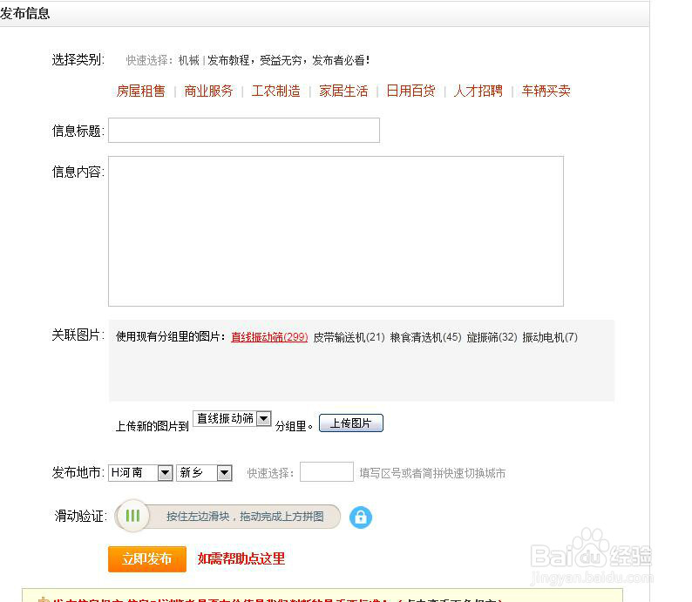Click the 快速选择 city code input box
Viewport: 692px width, 602px height.
(x=327, y=472)
